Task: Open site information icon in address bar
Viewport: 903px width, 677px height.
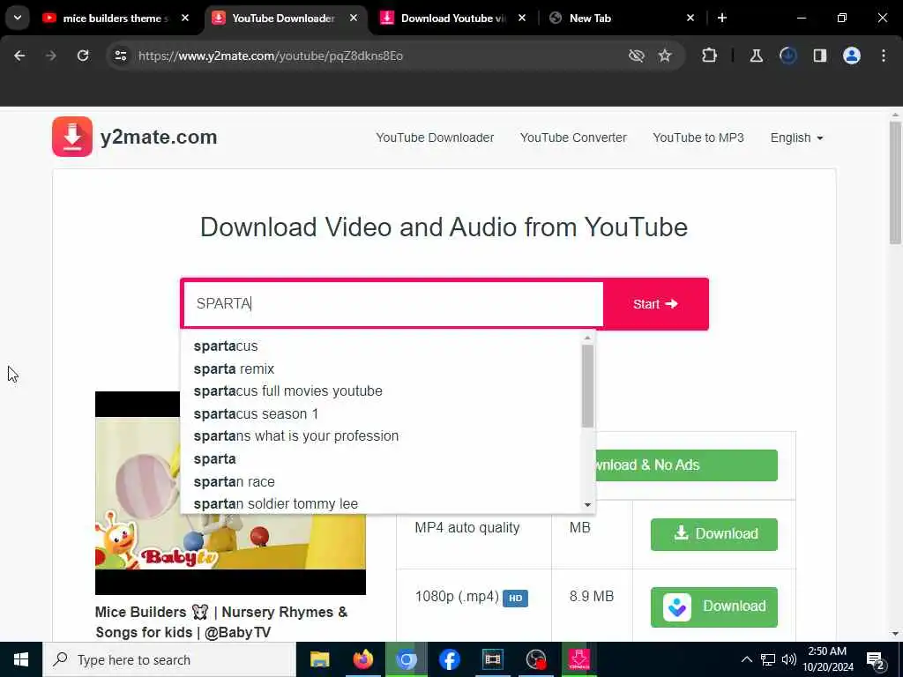Action: point(121,56)
